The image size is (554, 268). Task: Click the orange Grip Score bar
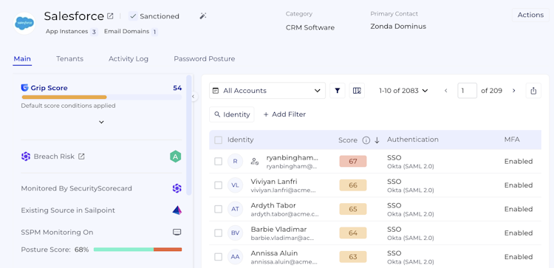(64, 97)
